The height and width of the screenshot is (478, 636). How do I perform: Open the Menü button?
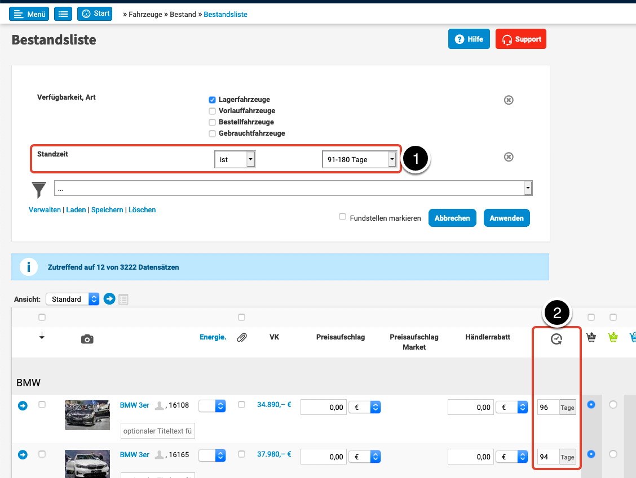pyautogui.click(x=29, y=14)
